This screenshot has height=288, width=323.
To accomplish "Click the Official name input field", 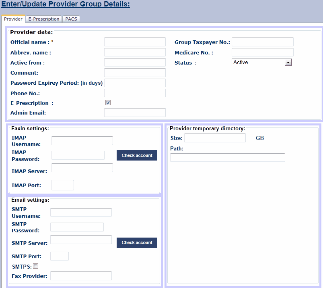I will point(135,42).
